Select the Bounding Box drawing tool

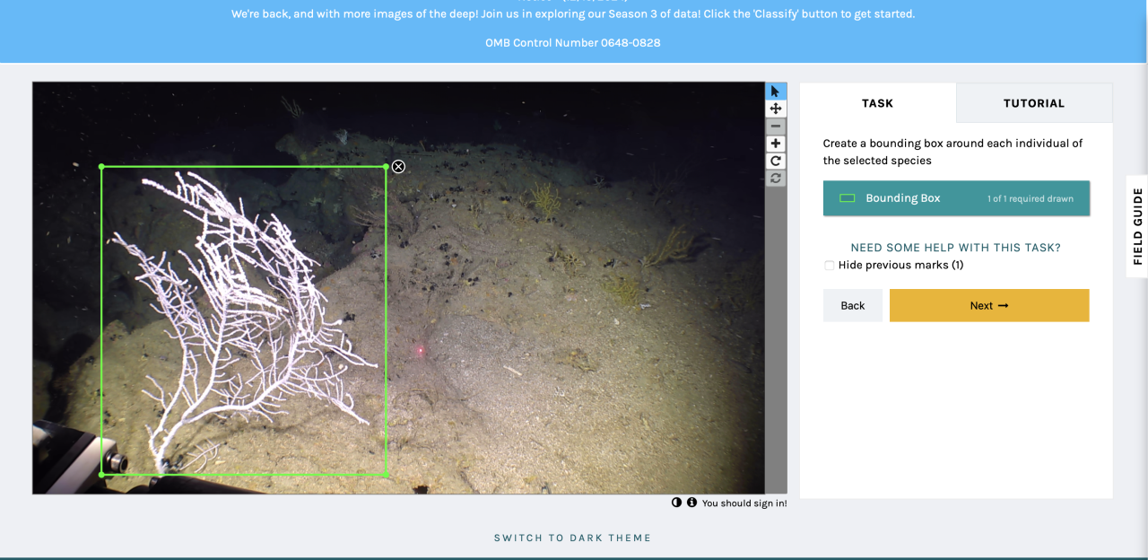click(x=956, y=198)
